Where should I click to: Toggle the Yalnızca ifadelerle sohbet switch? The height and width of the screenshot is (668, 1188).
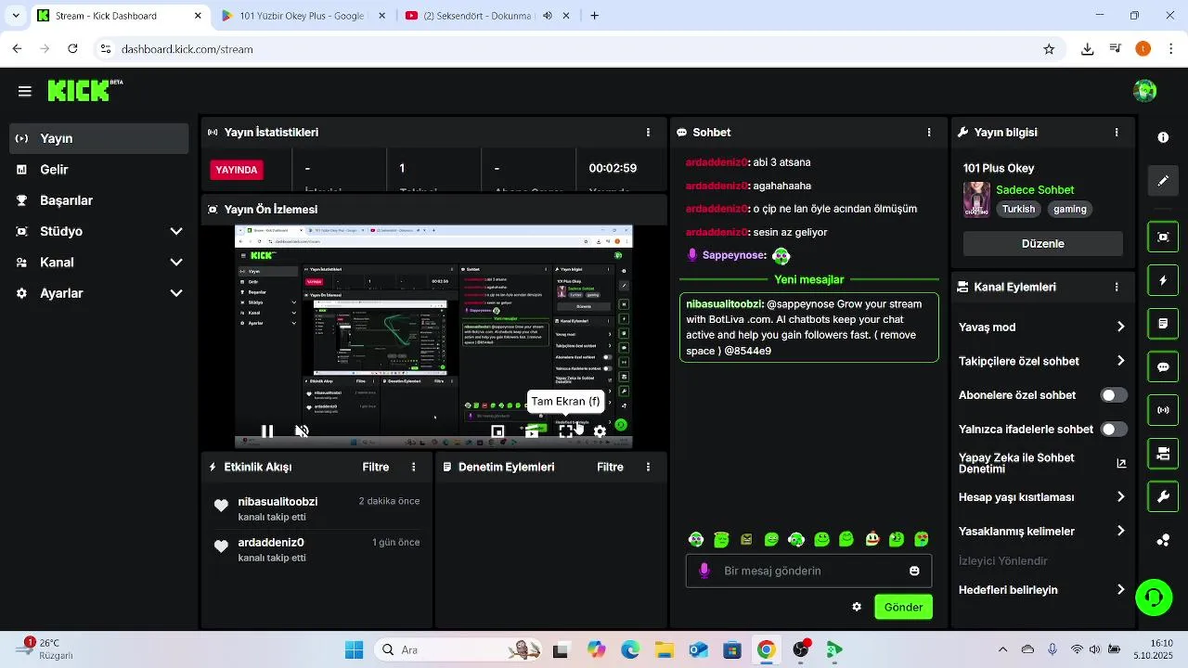coord(1114,430)
